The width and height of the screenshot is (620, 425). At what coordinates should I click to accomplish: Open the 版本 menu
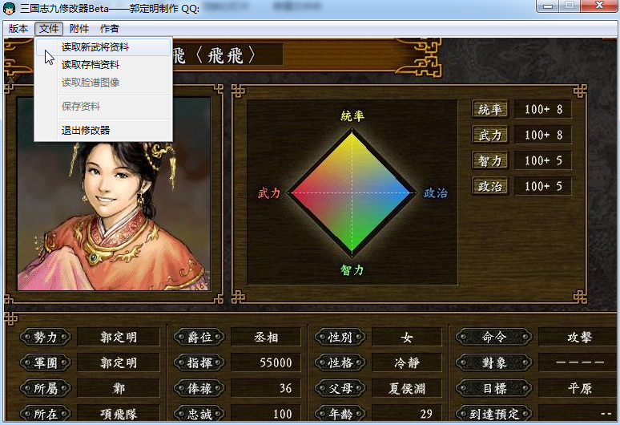tap(18, 29)
